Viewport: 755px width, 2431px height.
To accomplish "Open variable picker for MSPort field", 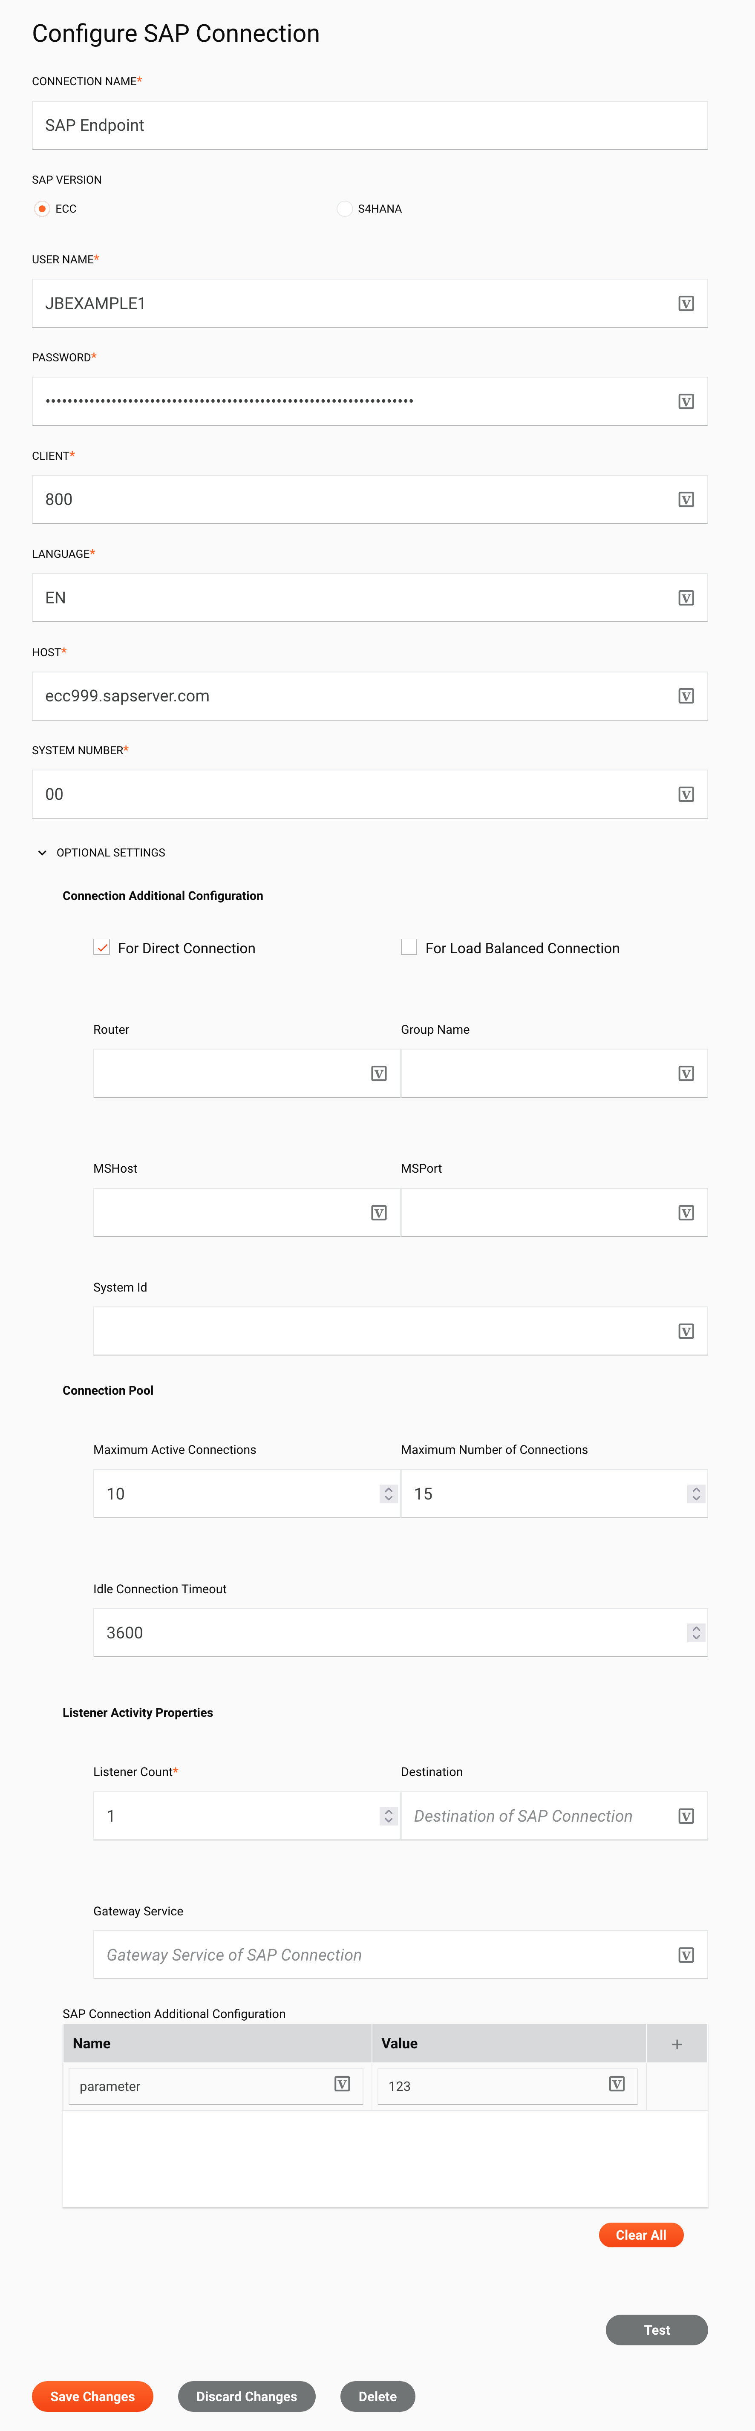I will coord(686,1212).
